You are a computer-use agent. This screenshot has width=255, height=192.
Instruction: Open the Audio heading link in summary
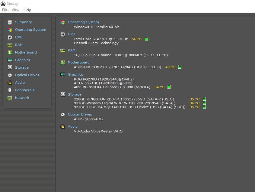coord(72,126)
